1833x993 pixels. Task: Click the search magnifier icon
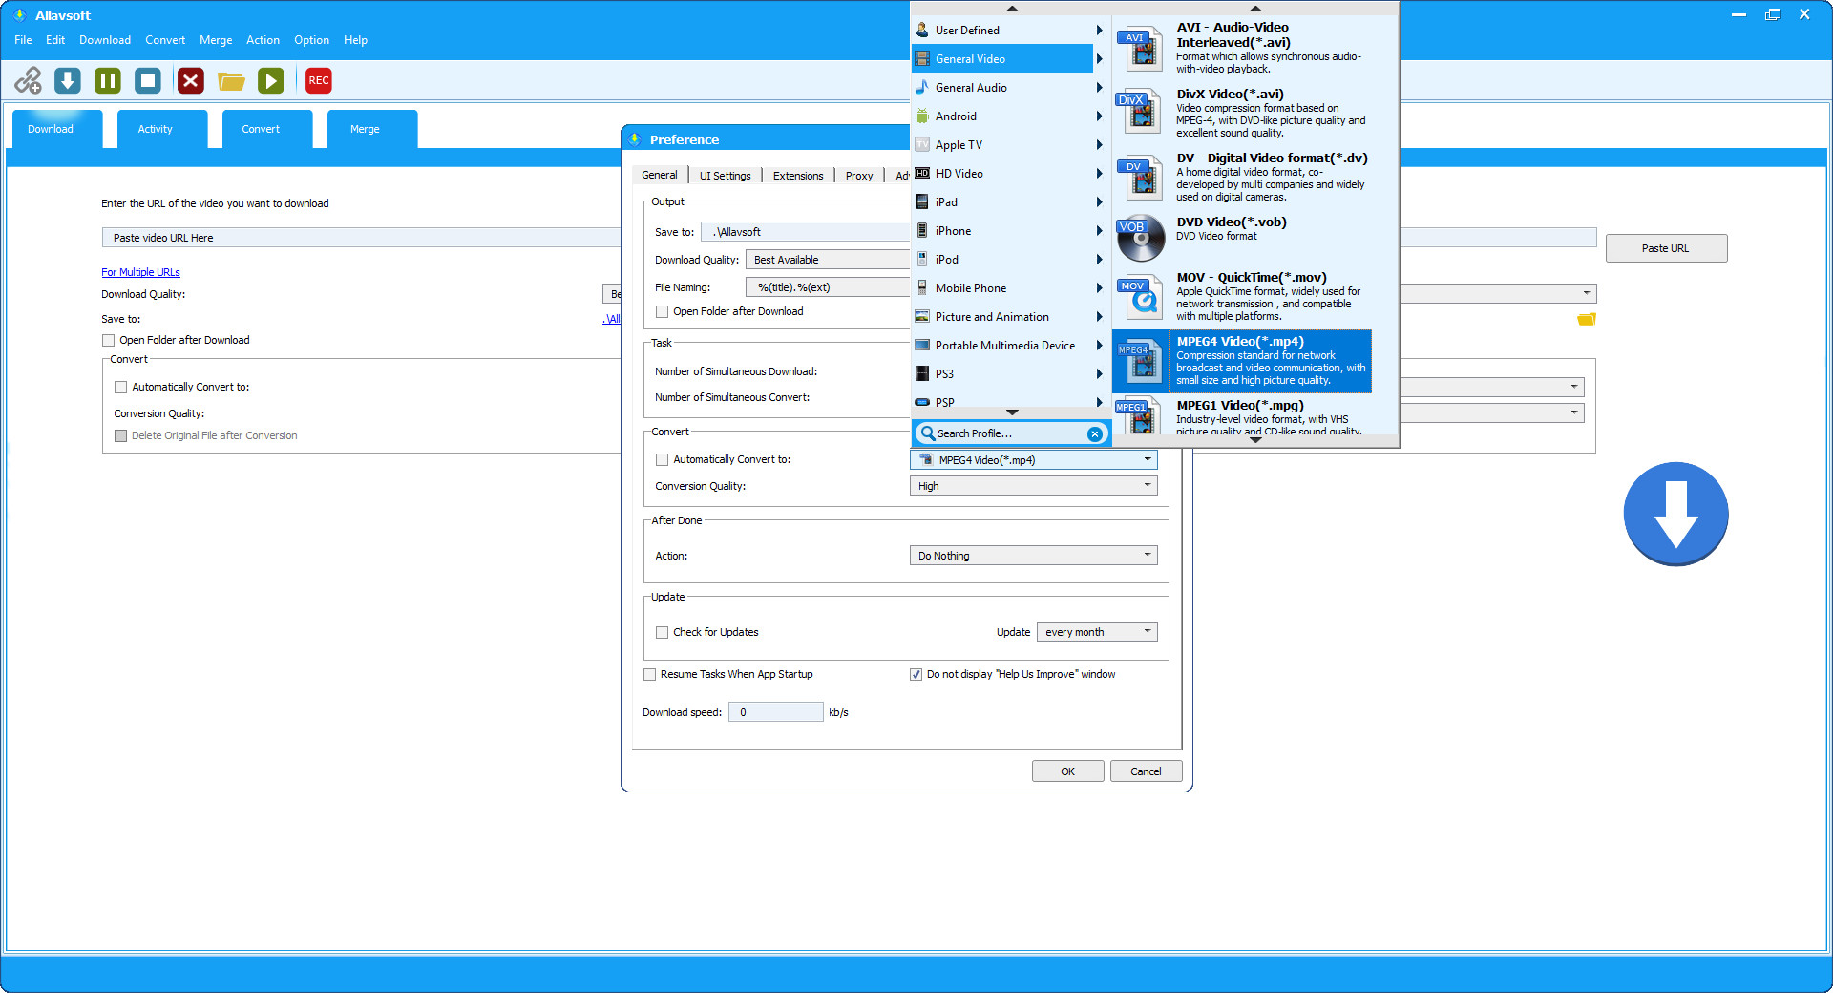(927, 433)
